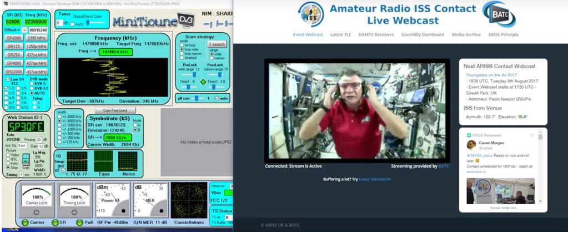Click the Power RF dBm dial
Viewport: 568px width, 232px height.
coord(112,200)
